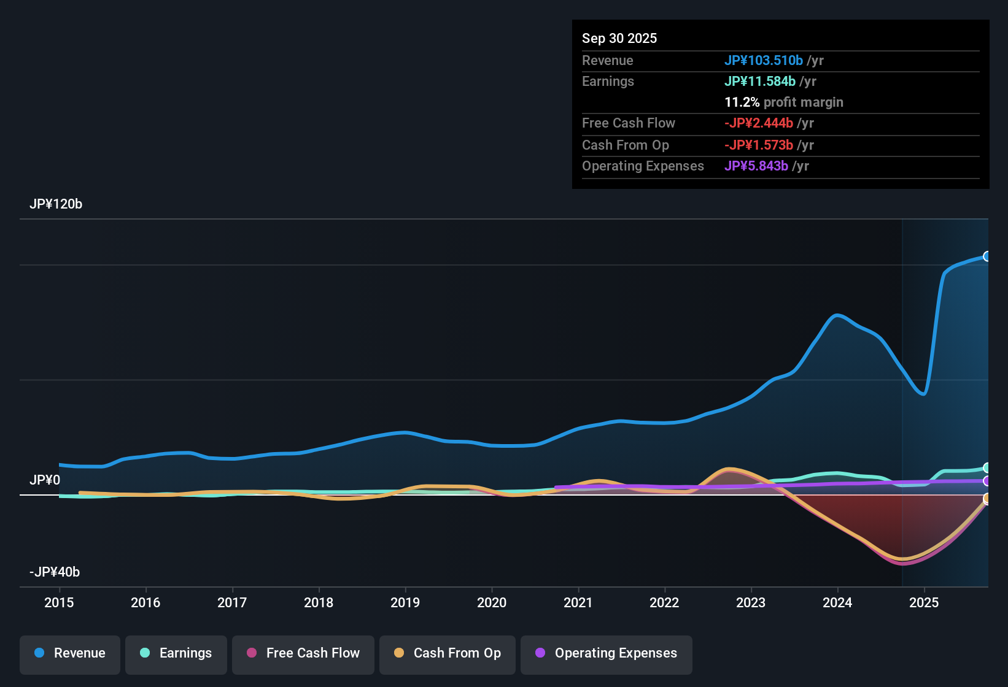
Task: Click the purple Operating Expenses legend dot
Action: click(x=540, y=653)
